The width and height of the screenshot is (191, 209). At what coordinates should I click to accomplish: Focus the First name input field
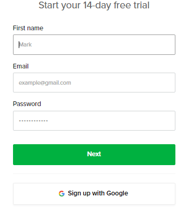pos(94,44)
